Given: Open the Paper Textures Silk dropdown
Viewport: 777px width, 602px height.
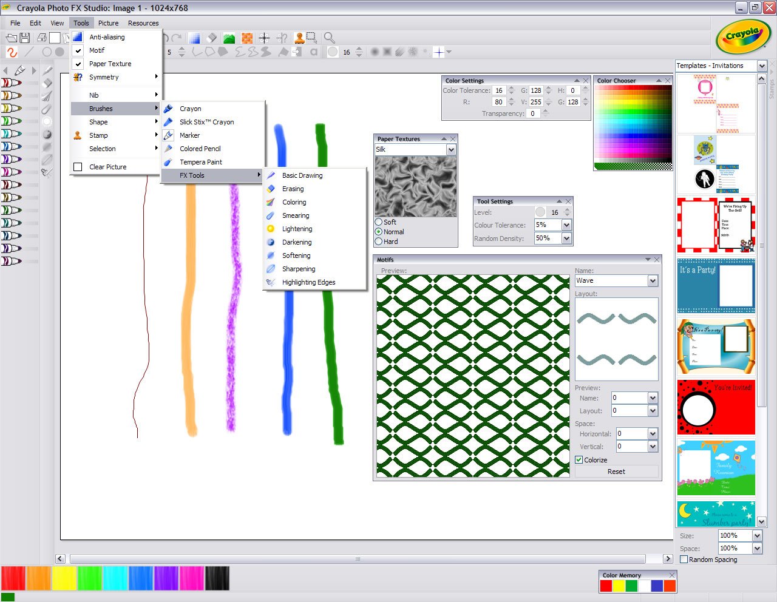Looking at the screenshot, I should [451, 149].
